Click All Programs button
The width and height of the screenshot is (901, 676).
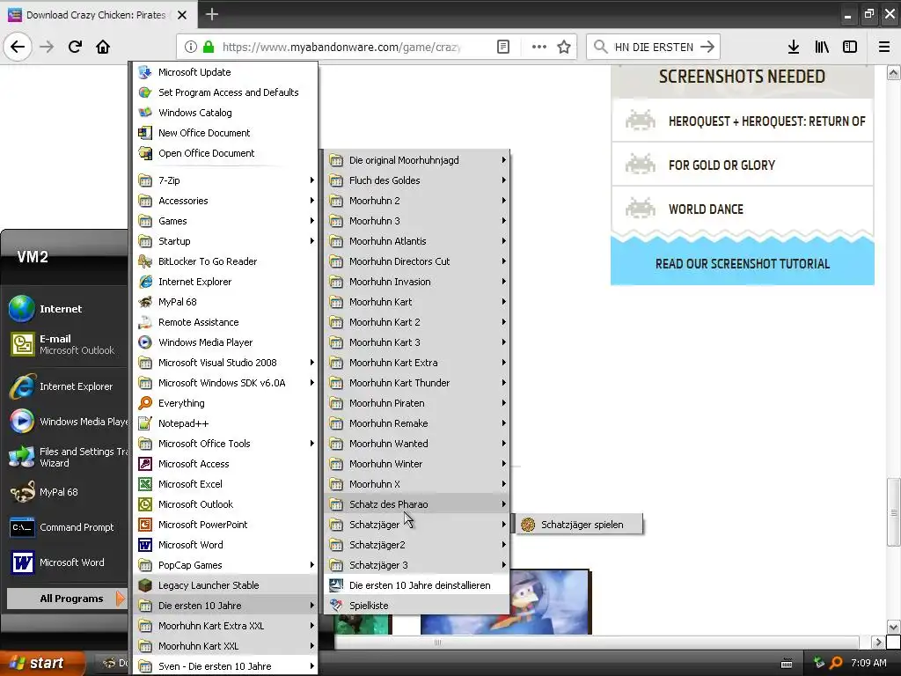coord(67,599)
